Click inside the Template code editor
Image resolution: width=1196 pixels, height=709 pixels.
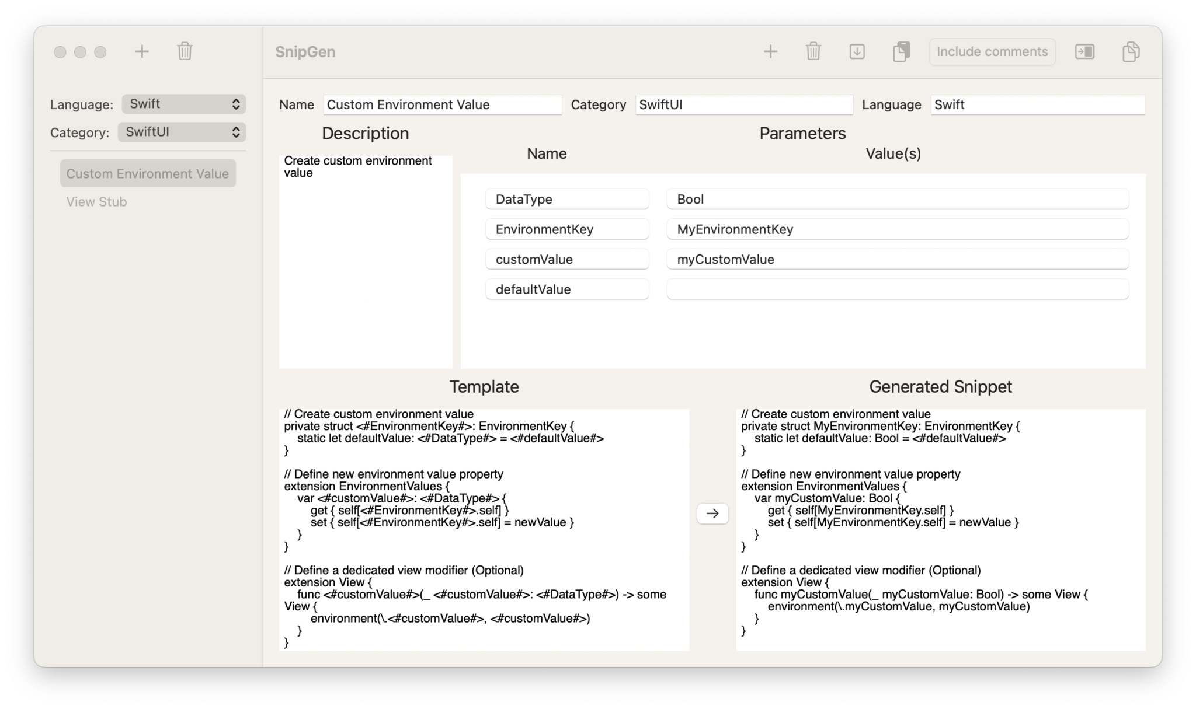tap(485, 525)
